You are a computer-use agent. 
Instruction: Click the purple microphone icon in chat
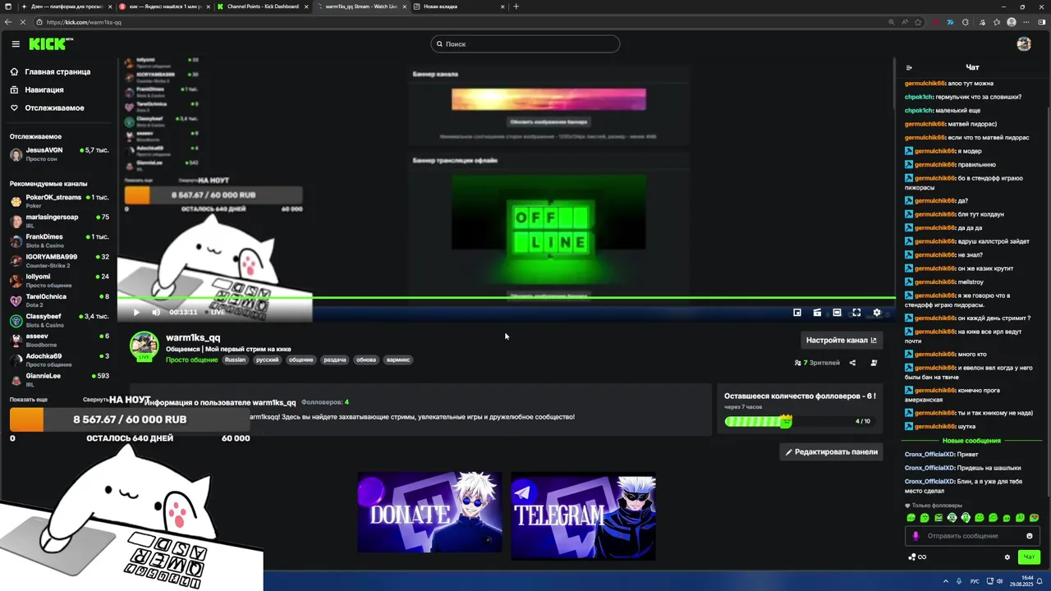(x=916, y=536)
